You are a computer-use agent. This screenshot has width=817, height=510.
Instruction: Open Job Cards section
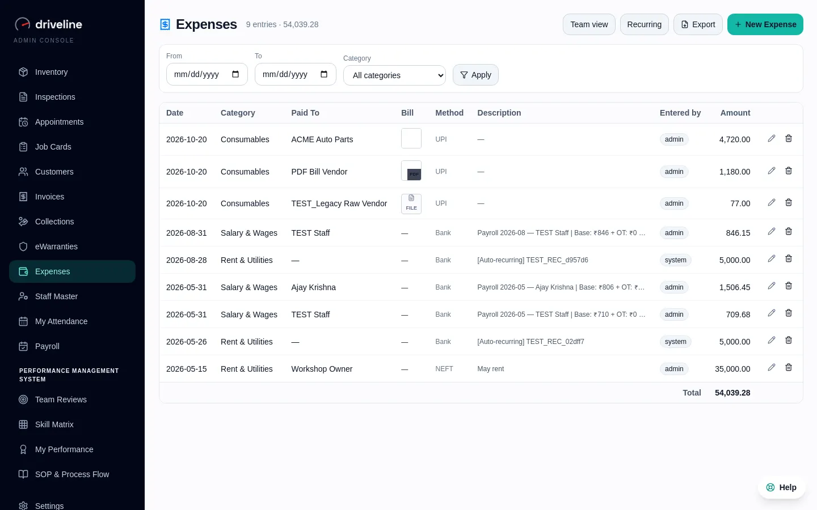72,147
